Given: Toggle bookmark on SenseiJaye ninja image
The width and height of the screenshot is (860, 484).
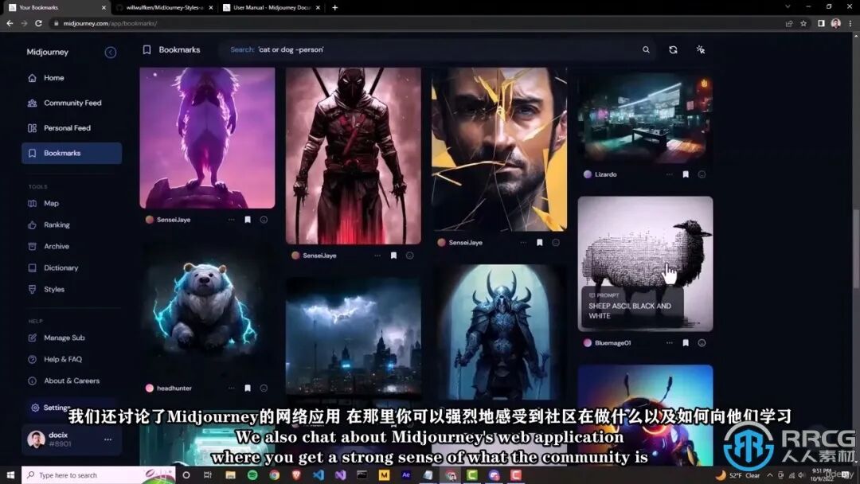Looking at the screenshot, I should [x=394, y=256].
